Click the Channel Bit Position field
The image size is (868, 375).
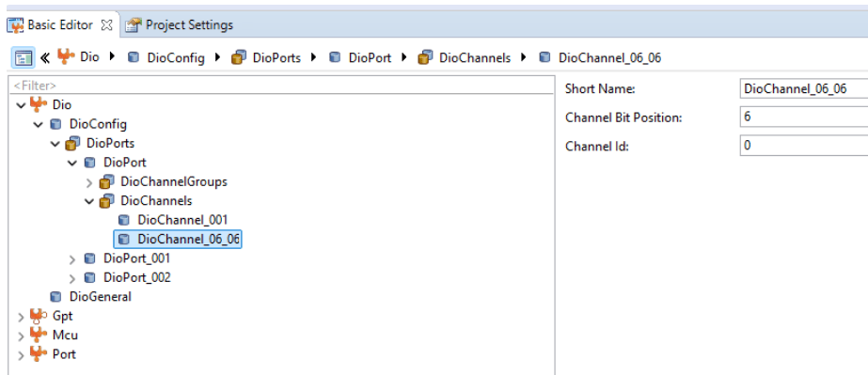pos(804,117)
